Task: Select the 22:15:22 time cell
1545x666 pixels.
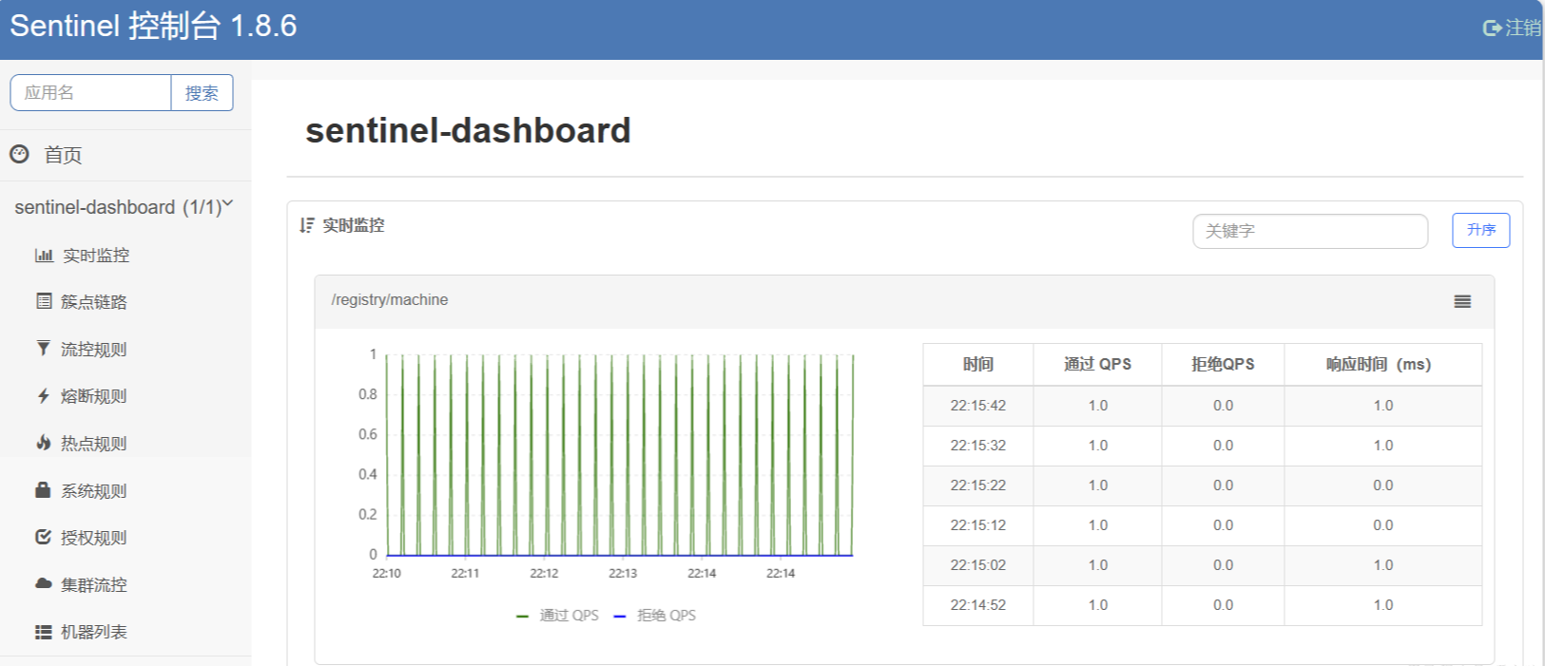Action: click(978, 485)
